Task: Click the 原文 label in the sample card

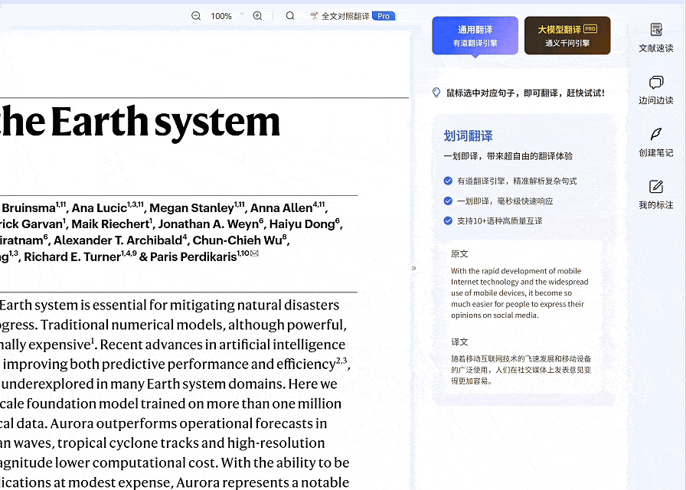Action: click(459, 253)
